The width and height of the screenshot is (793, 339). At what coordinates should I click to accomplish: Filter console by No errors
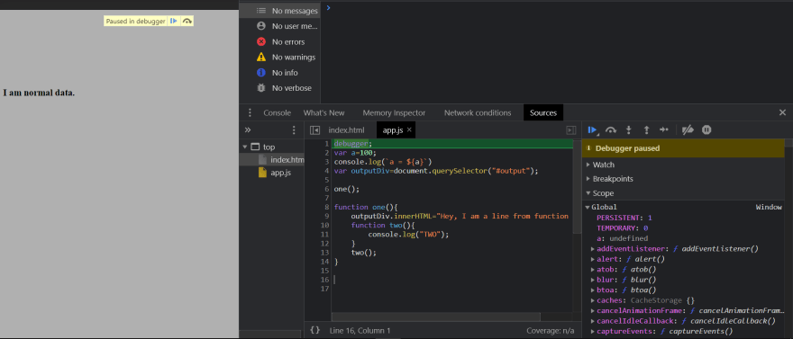click(x=279, y=42)
